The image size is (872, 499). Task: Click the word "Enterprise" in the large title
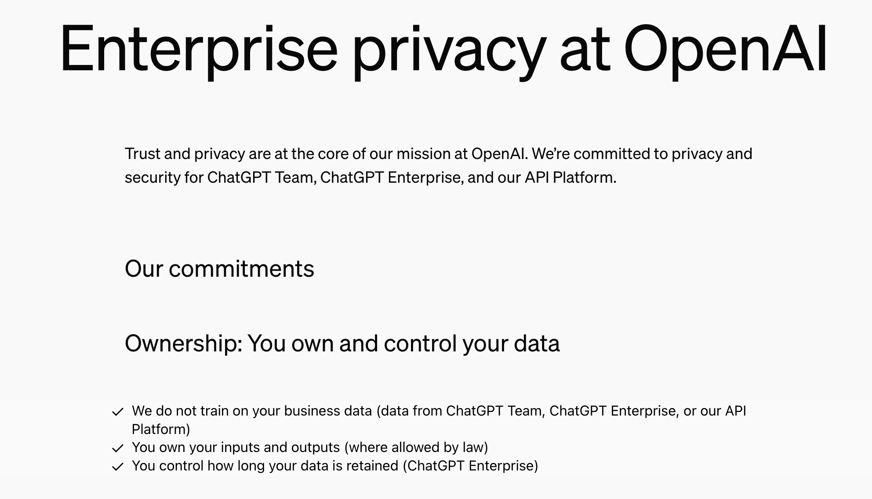pos(199,50)
